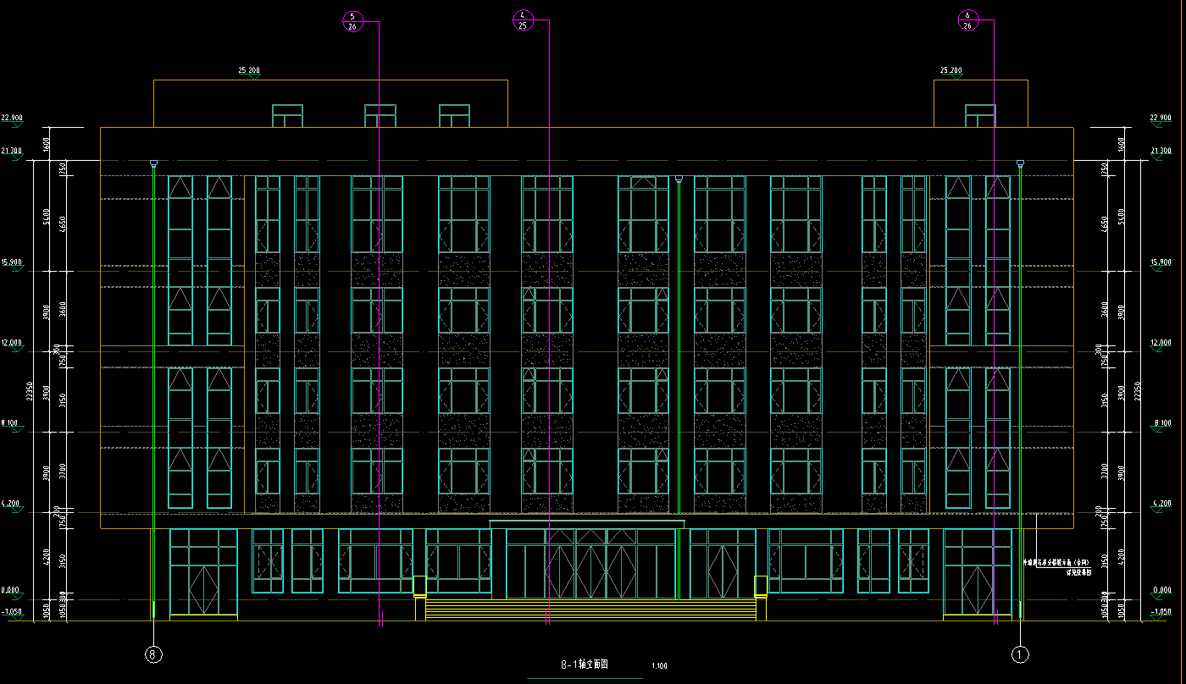Select the section callout bubble 4/25
This screenshot has width=1186, height=684.
coord(523,20)
